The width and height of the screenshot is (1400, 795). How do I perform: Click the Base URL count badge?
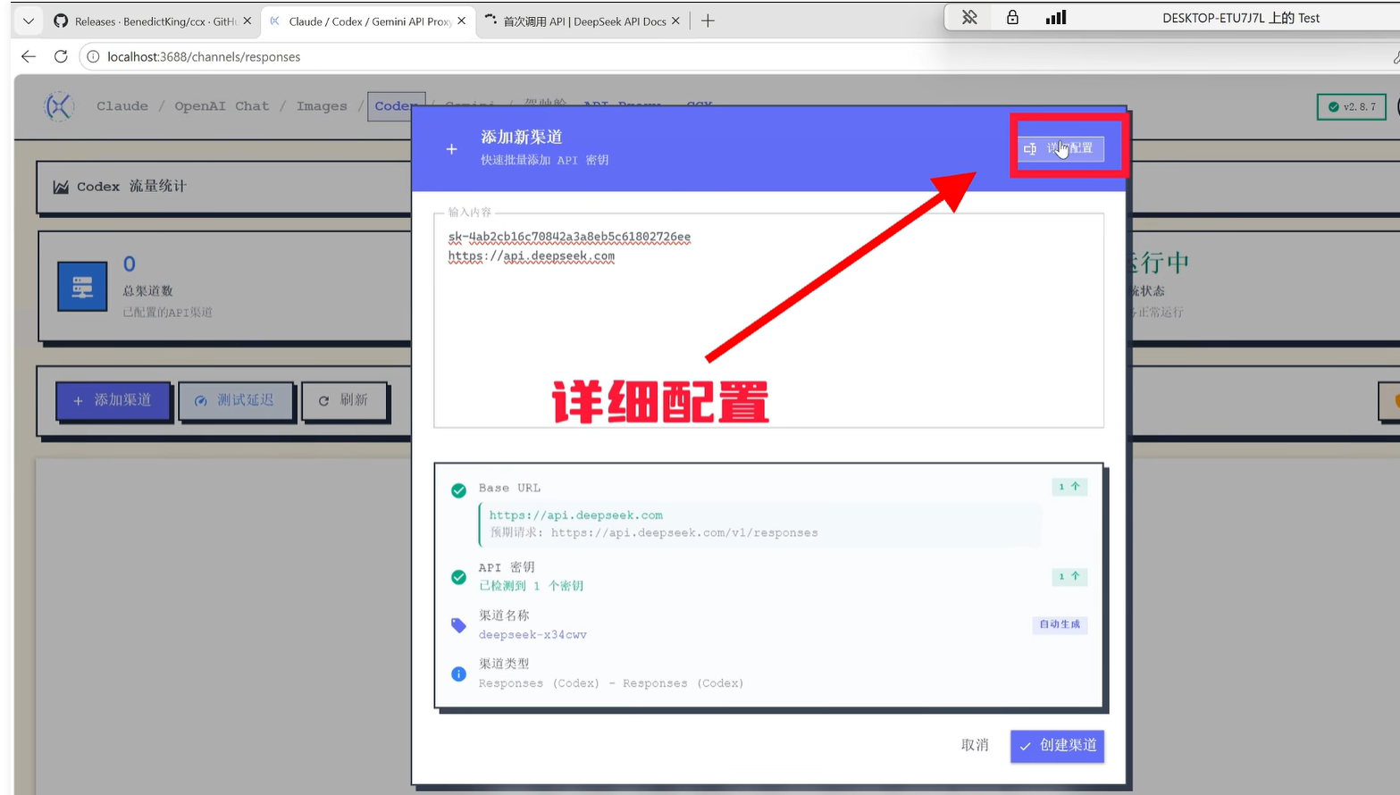(x=1069, y=487)
